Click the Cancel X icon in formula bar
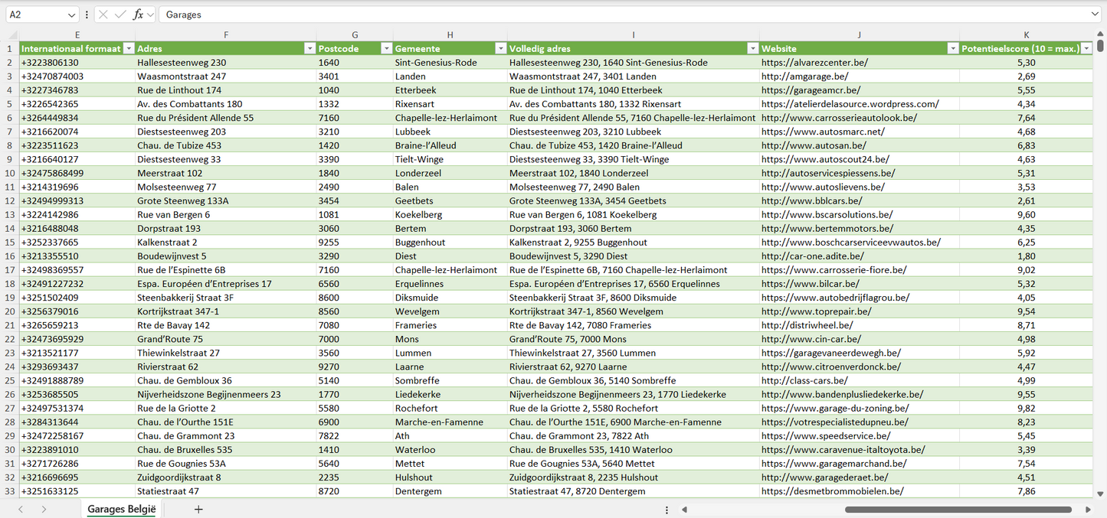1107x518 pixels. click(x=103, y=15)
